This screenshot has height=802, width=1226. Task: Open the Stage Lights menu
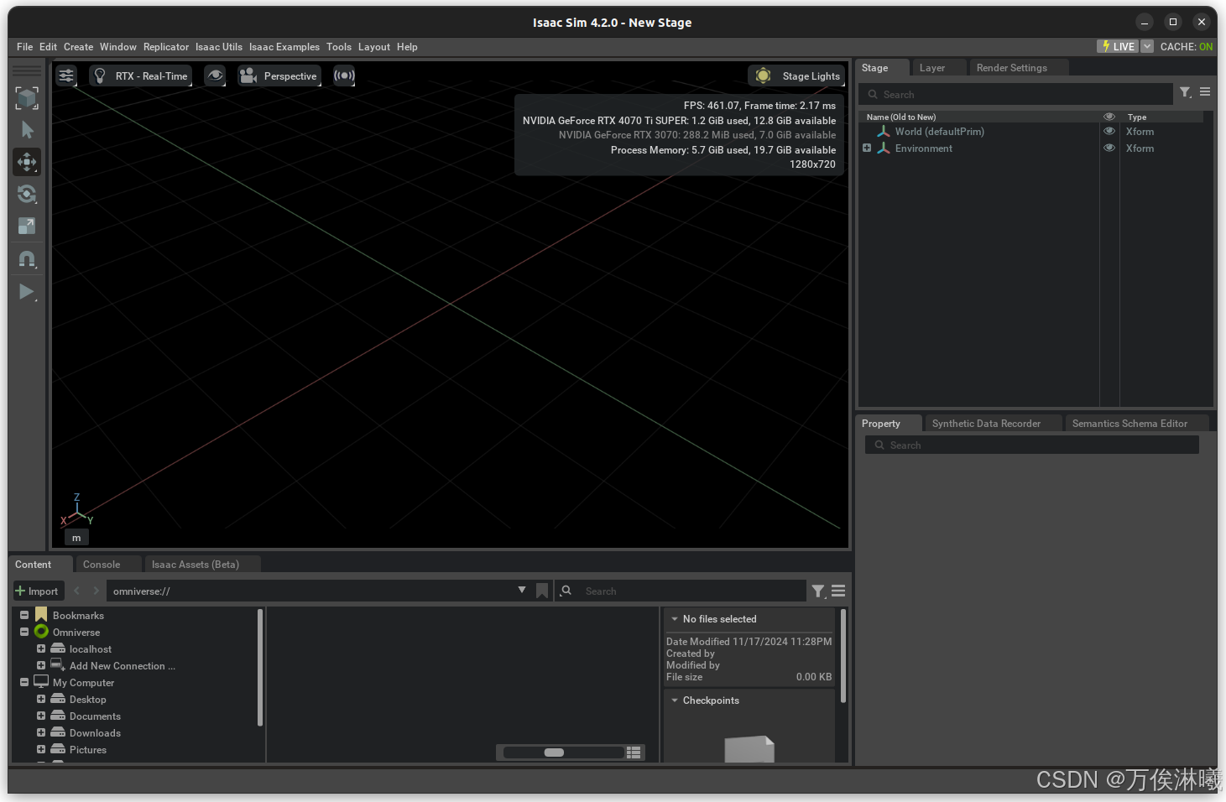[796, 76]
